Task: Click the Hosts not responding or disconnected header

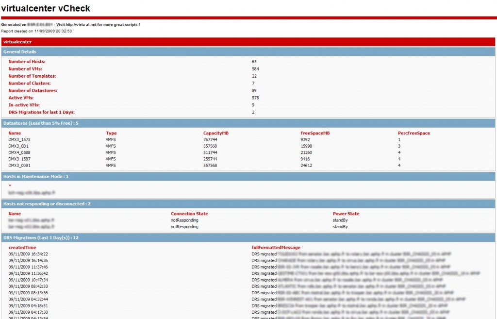Action: 248,204
